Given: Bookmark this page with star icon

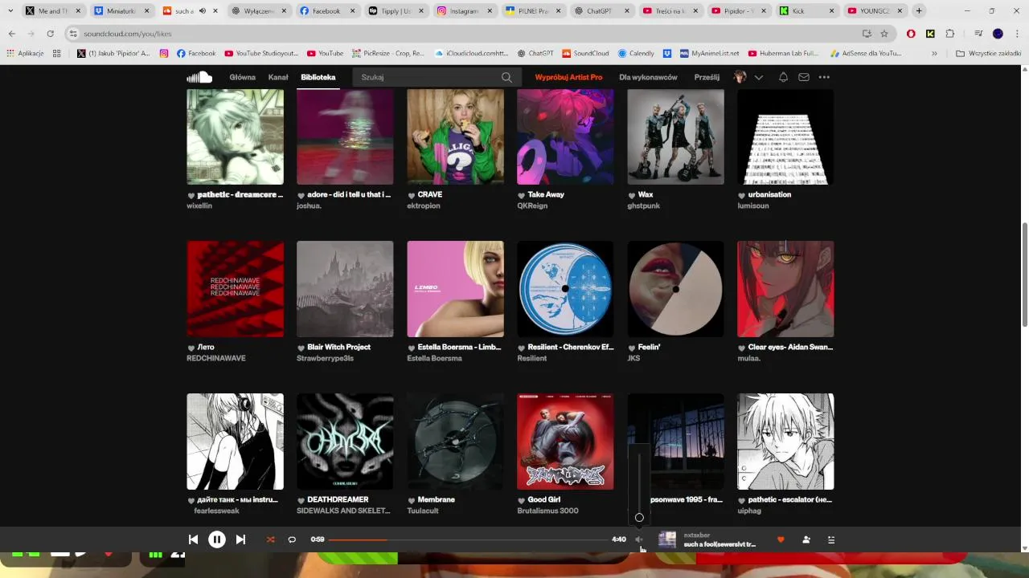Looking at the screenshot, I should 884,34.
